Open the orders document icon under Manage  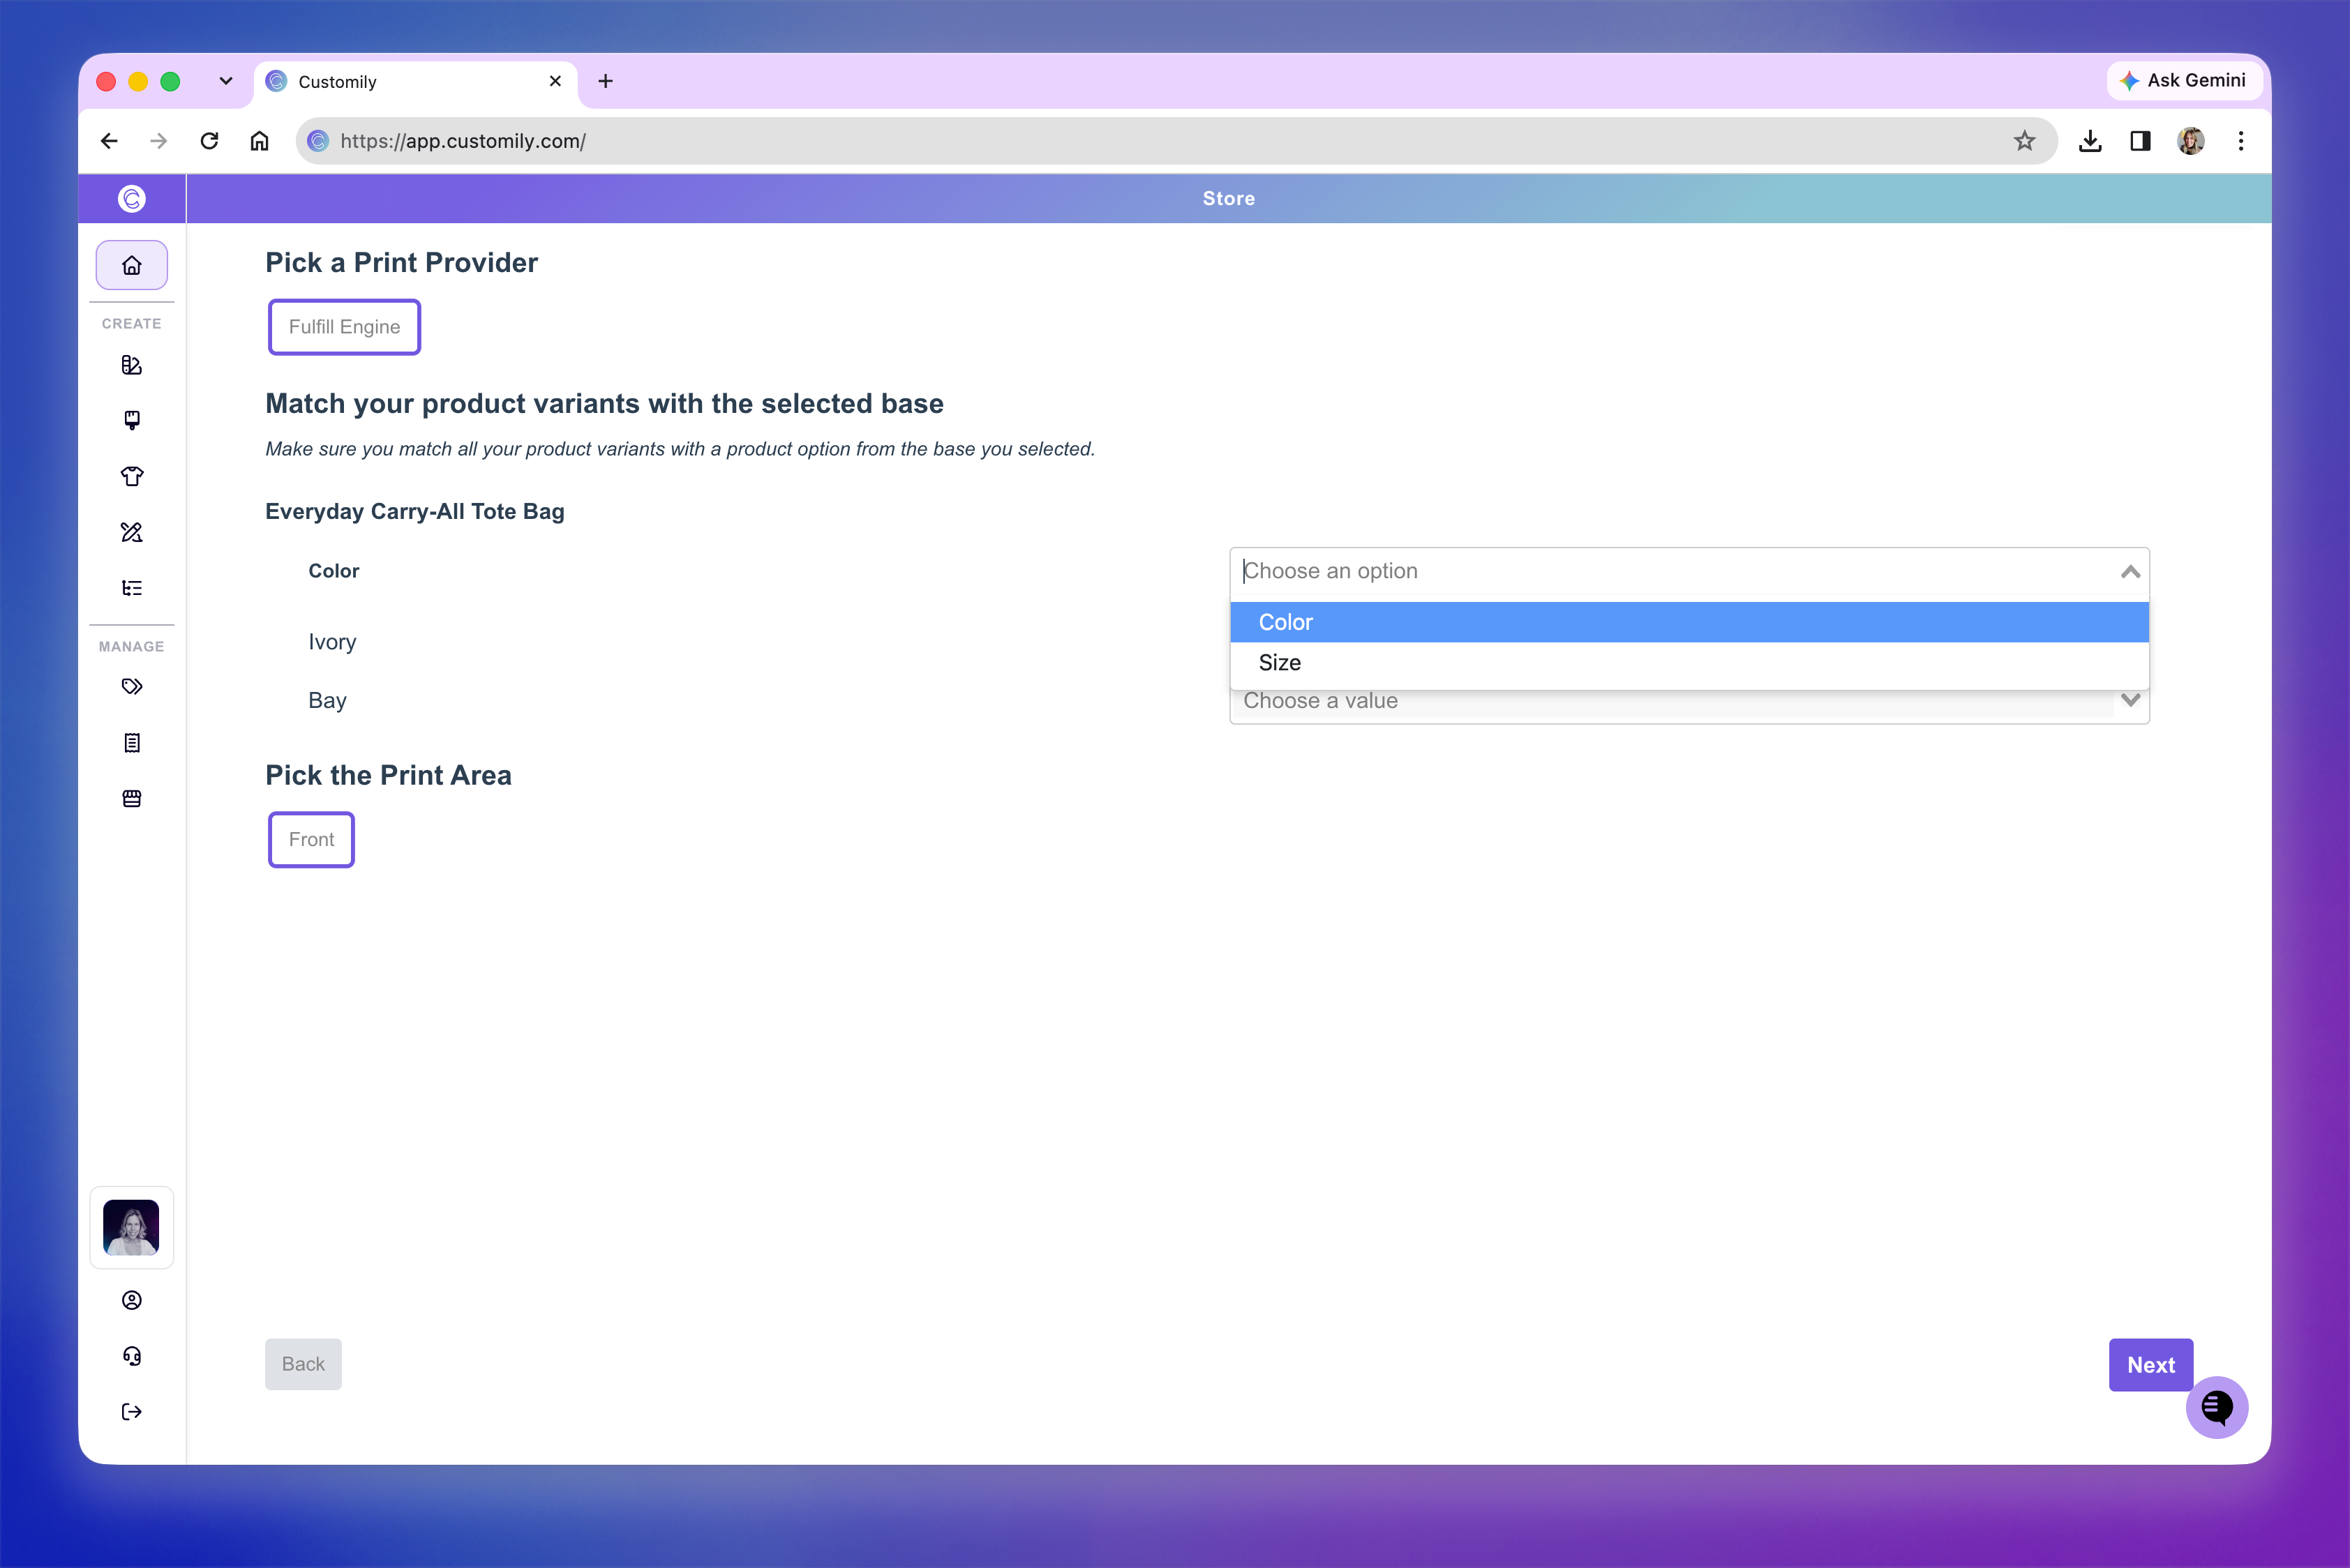coord(131,743)
